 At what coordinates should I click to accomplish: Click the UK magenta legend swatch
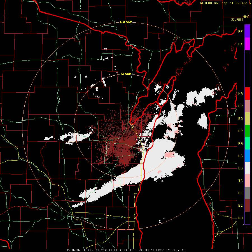(x=247, y=44)
